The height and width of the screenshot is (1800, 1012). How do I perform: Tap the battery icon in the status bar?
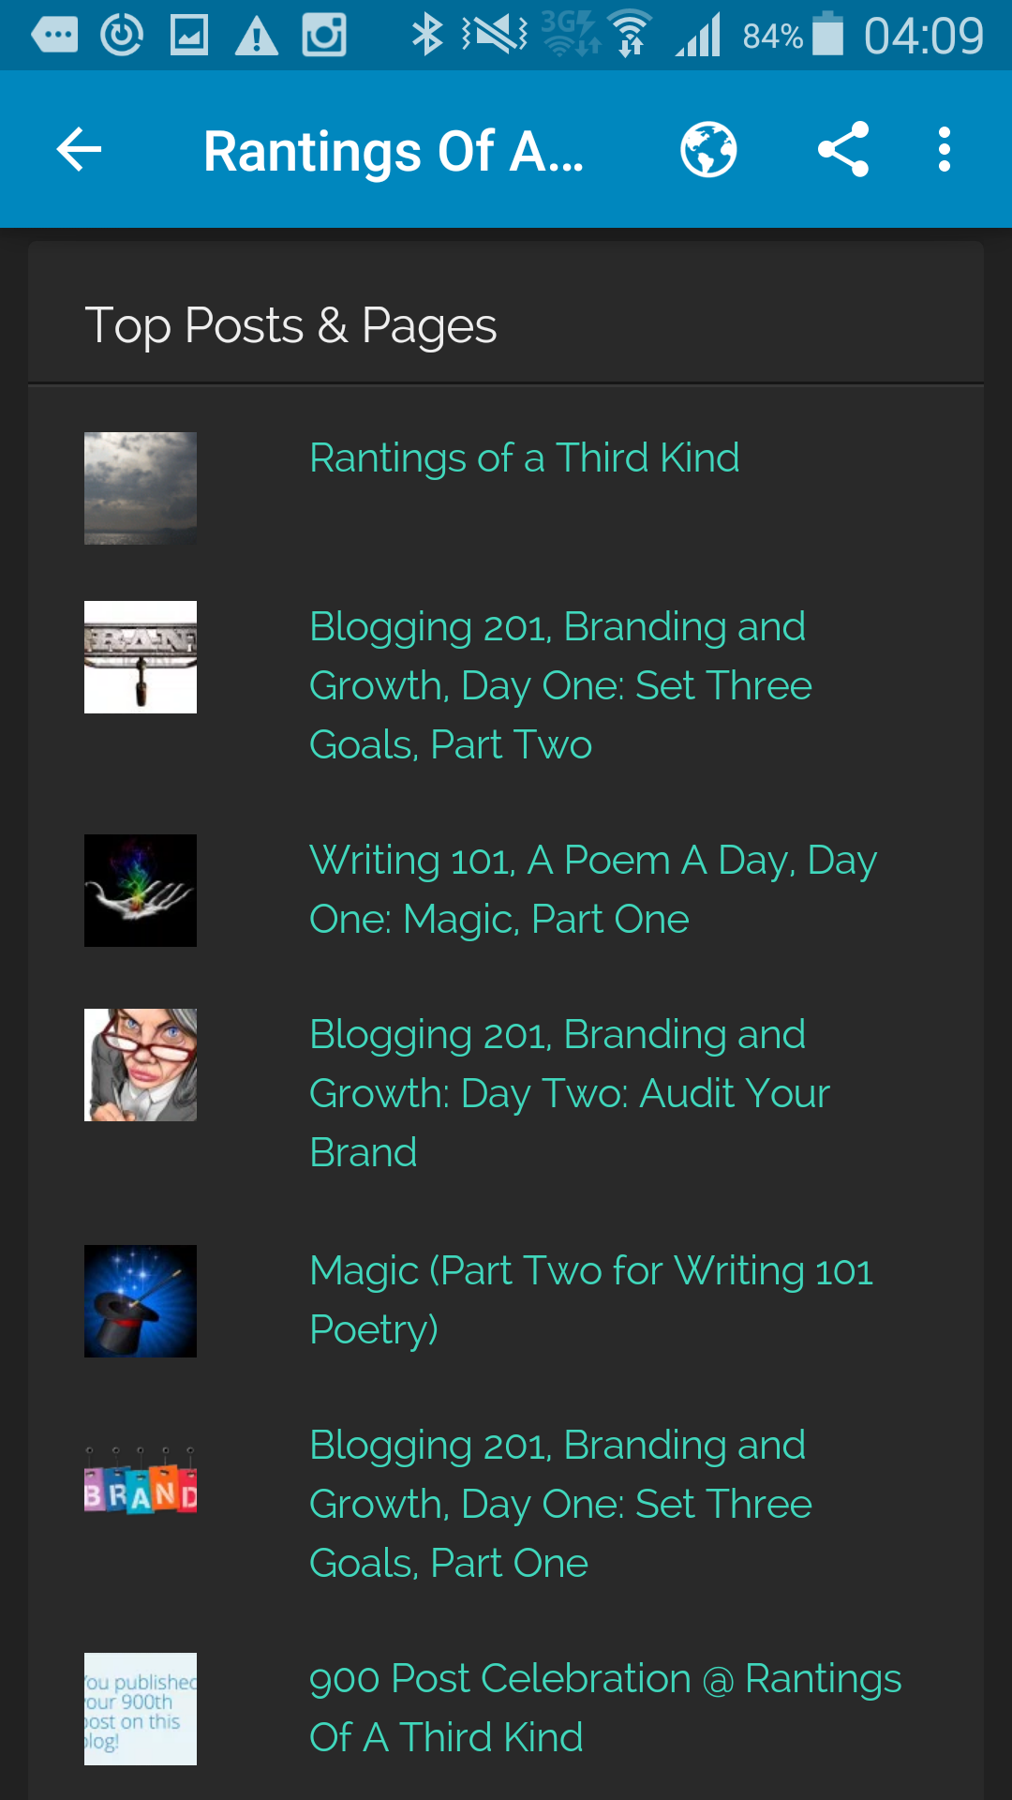pos(827,34)
